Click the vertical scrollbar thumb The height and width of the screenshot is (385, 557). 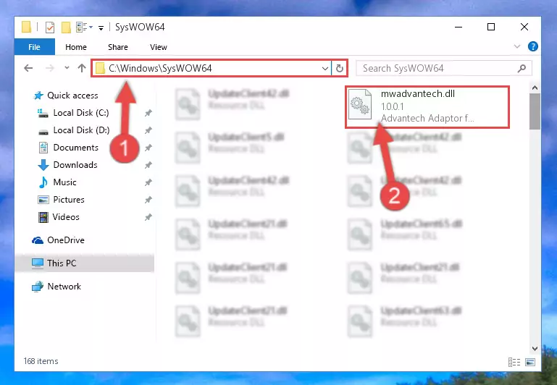click(535, 111)
